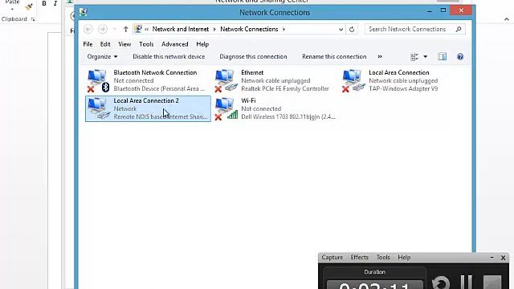514x289 pixels.
Task: Select the TAP-Windows Local Area Connection icon
Action: [353, 80]
